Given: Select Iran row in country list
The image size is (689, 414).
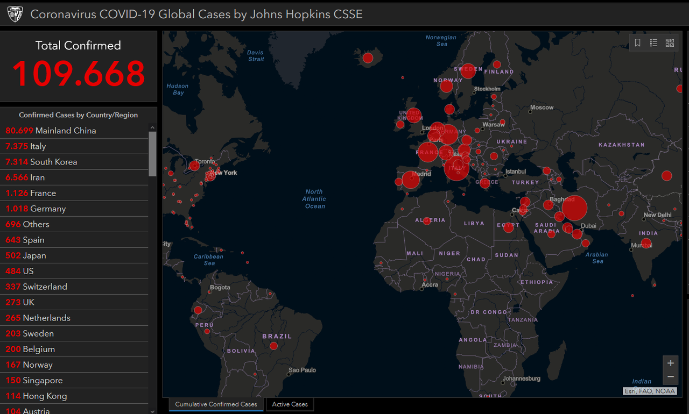Looking at the screenshot, I should click(x=74, y=177).
